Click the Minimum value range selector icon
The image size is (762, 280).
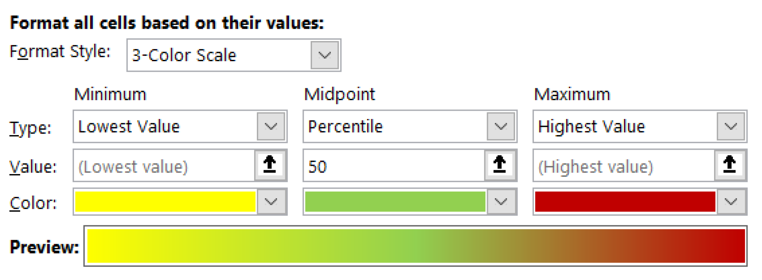click(x=270, y=165)
